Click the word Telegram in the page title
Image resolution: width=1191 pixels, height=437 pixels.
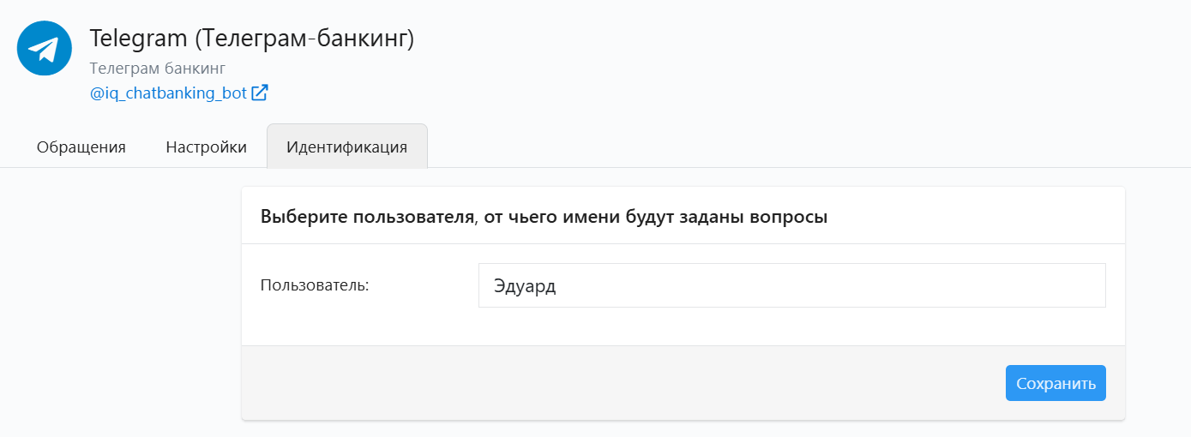tap(139, 39)
